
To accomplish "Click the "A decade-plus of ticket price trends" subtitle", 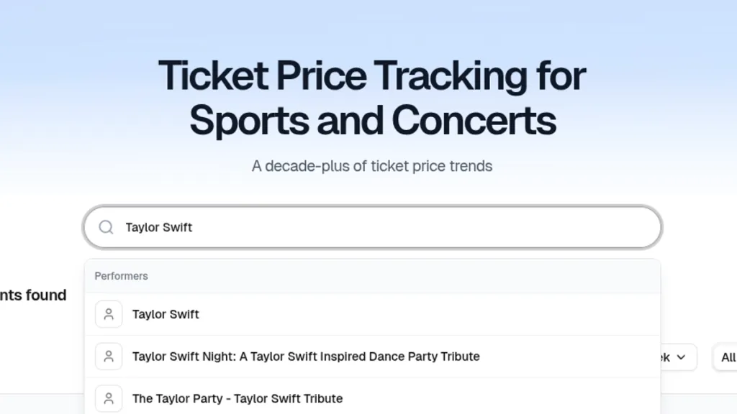I will (372, 166).
